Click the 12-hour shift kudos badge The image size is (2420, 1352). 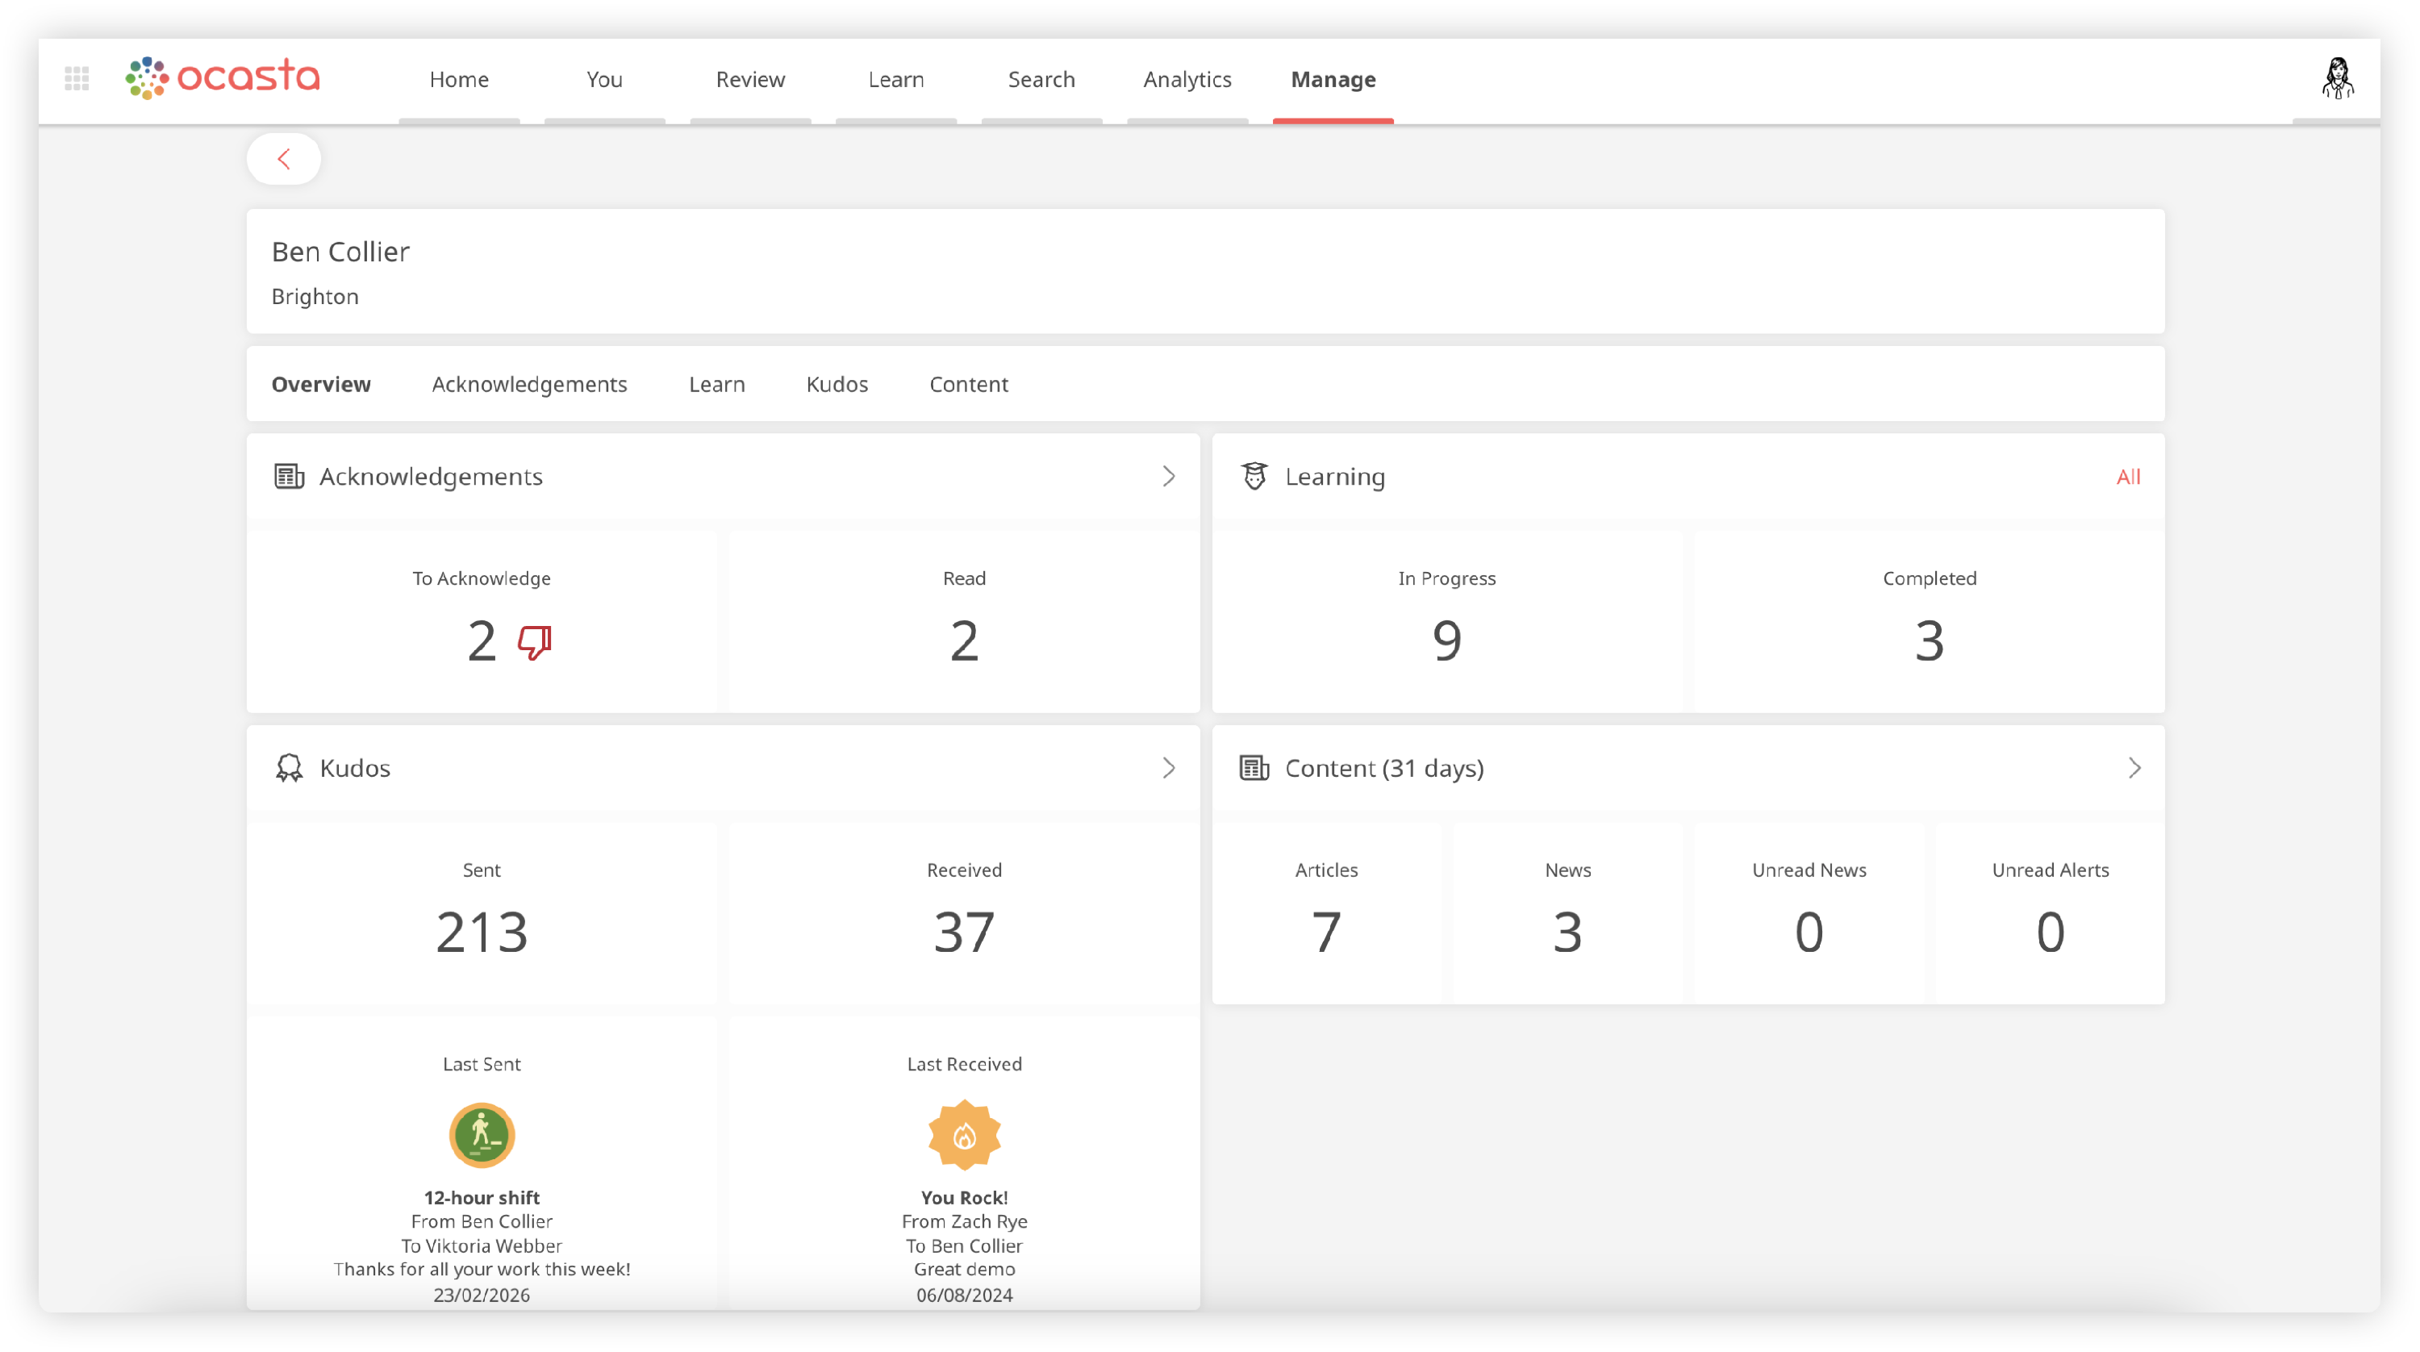(482, 1135)
